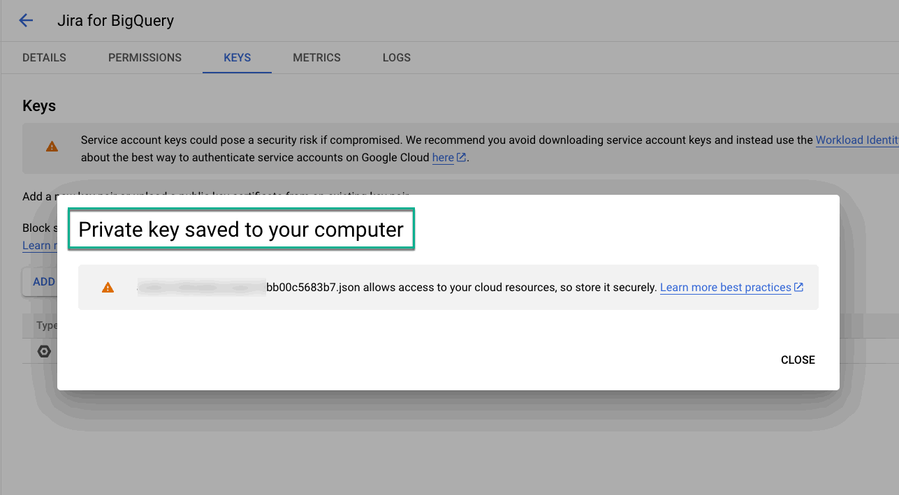
Task: Click the partially hidden Learn more link
Action: point(38,245)
